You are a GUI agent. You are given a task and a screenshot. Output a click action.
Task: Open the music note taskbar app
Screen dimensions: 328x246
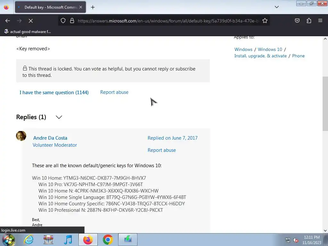[x=68, y=240]
